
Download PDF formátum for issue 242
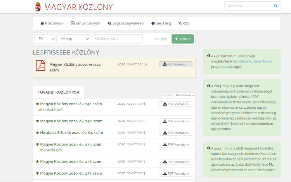(175, 64)
